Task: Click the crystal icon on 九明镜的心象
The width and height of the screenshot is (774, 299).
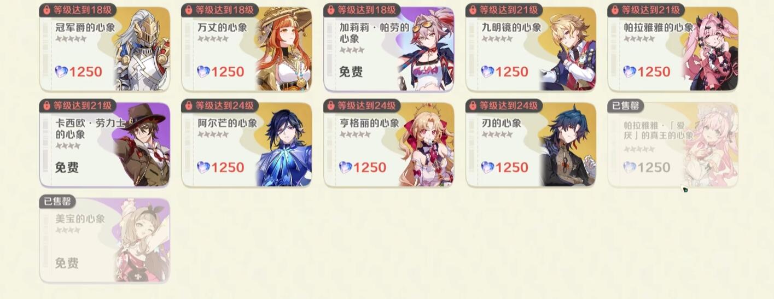Action: (x=487, y=72)
